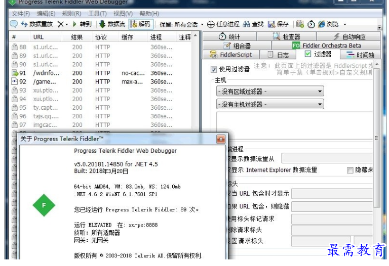This screenshot has height=266, width=389.
Task: Open the 规则(R) menu
Action: tap(72, 14)
